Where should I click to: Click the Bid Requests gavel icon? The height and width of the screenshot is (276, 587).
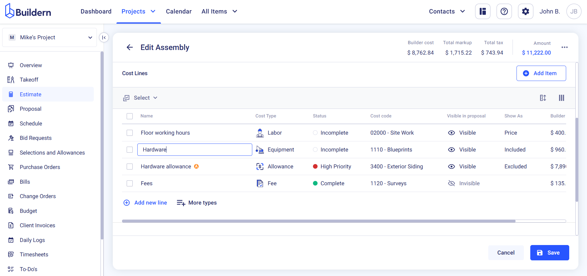coord(11,138)
